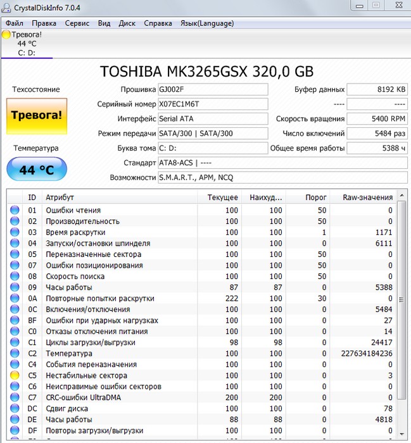Screen dimensions: 411x443
Task: Click the blue status icon for Ошибки чтения
Action: (x=14, y=210)
